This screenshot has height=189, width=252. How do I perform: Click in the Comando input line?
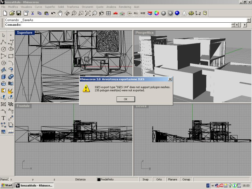tap(118, 25)
